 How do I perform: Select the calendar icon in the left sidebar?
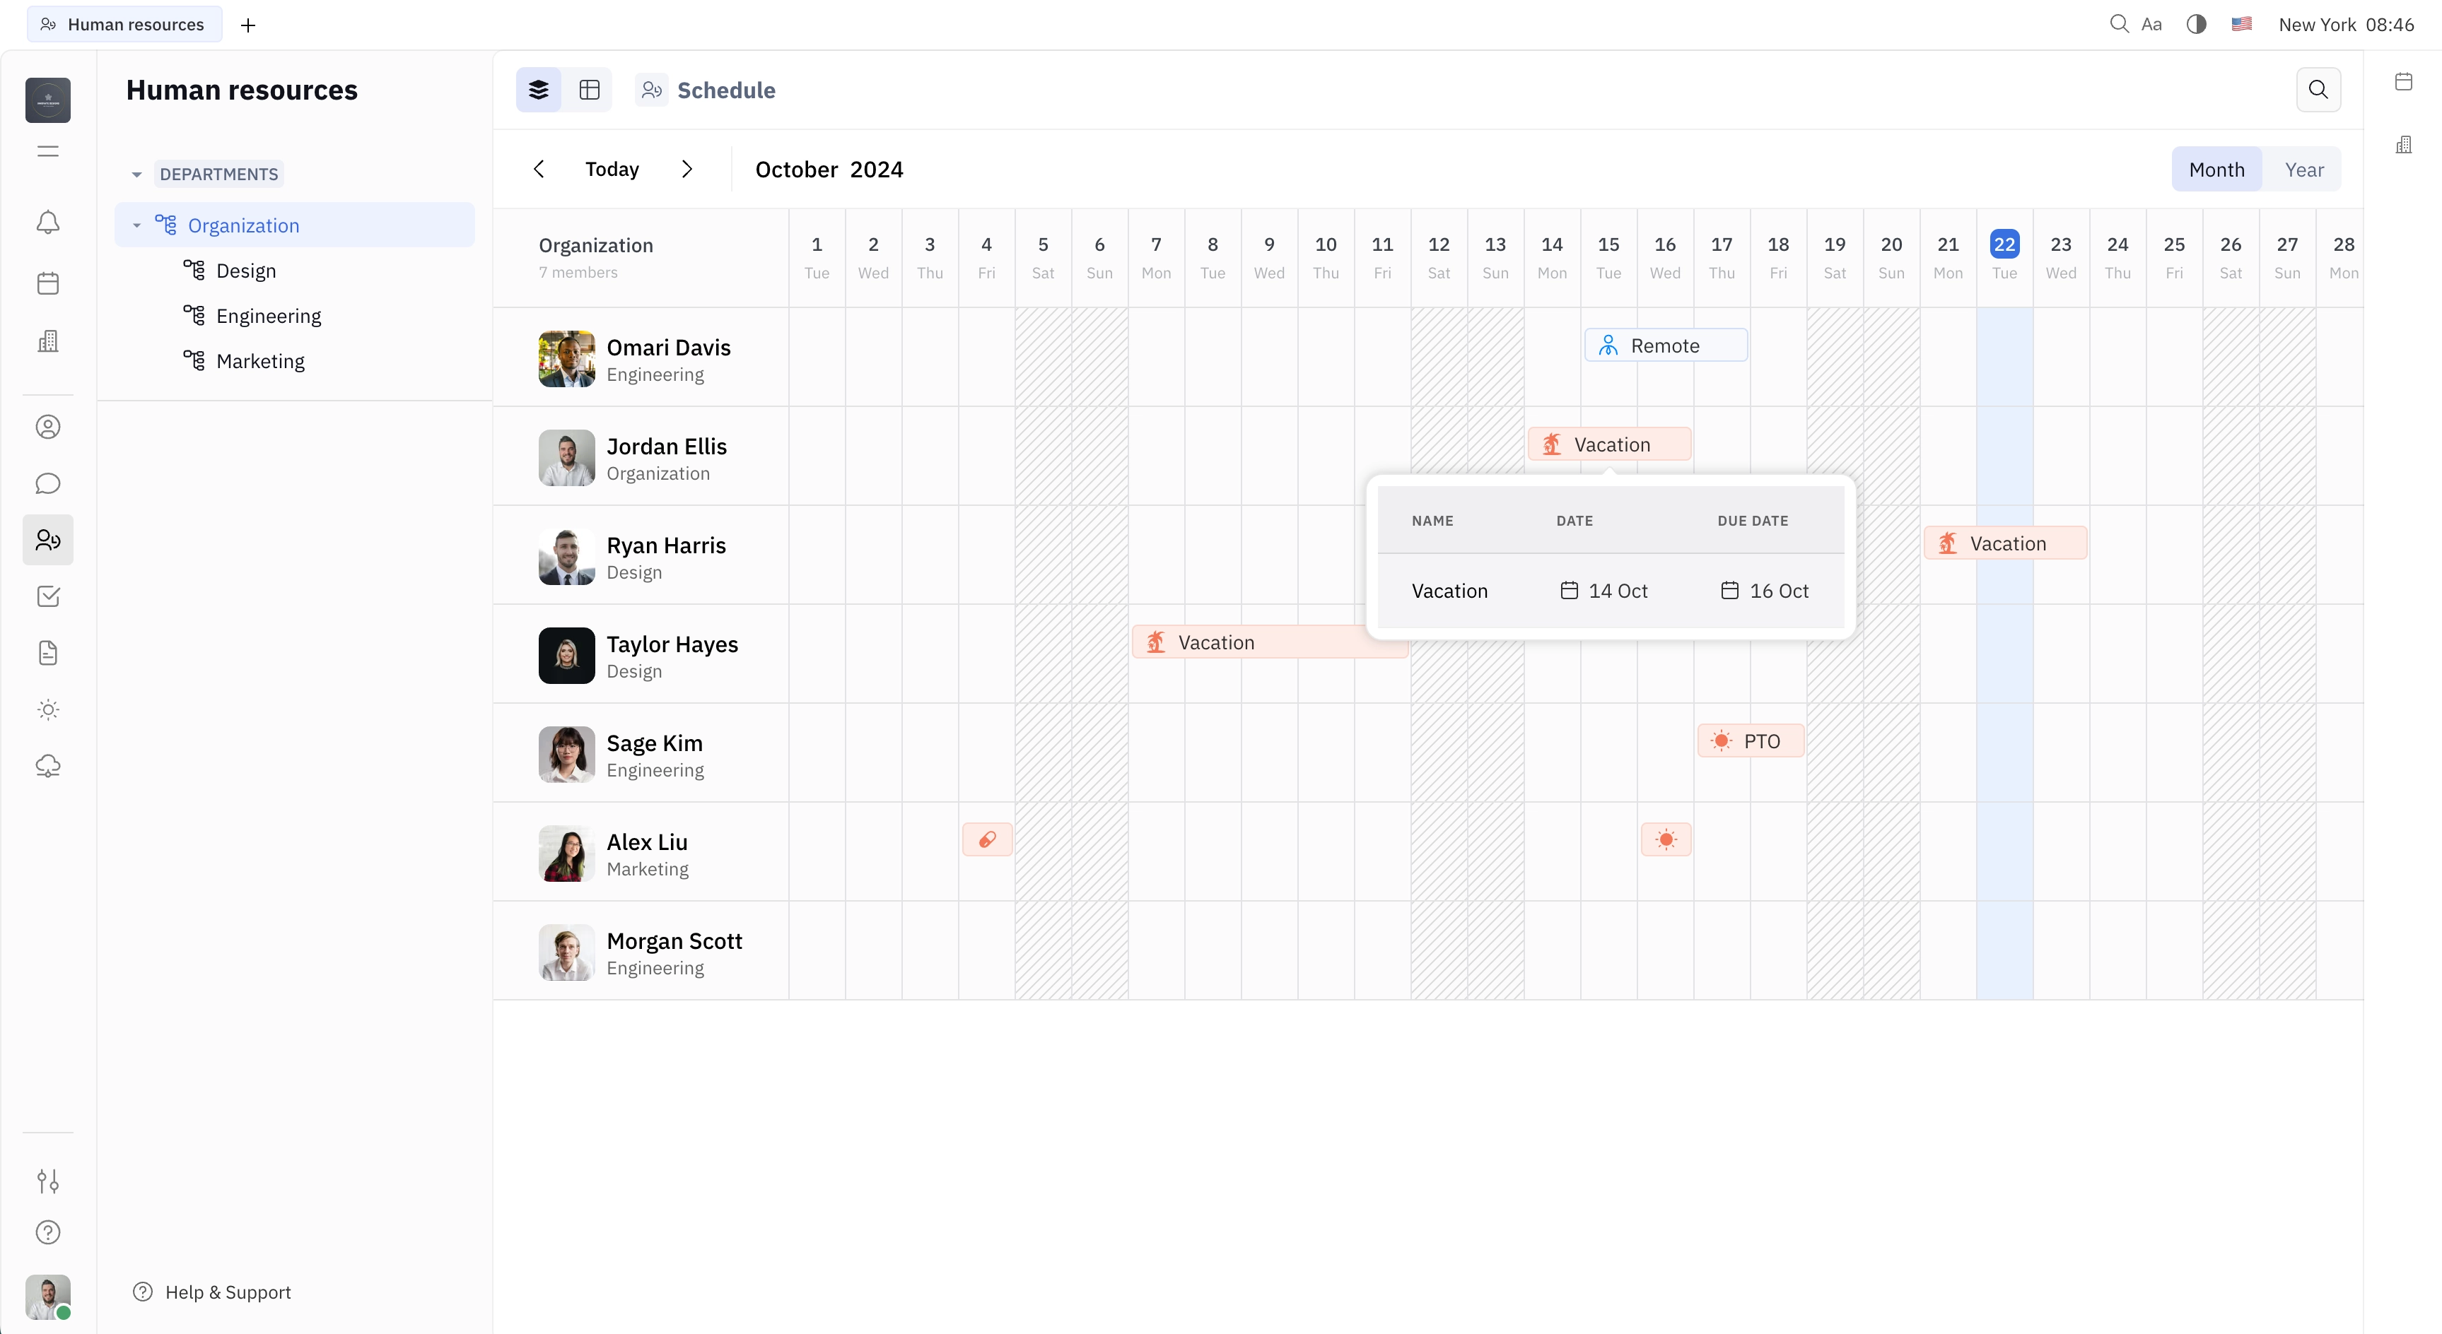point(47,283)
